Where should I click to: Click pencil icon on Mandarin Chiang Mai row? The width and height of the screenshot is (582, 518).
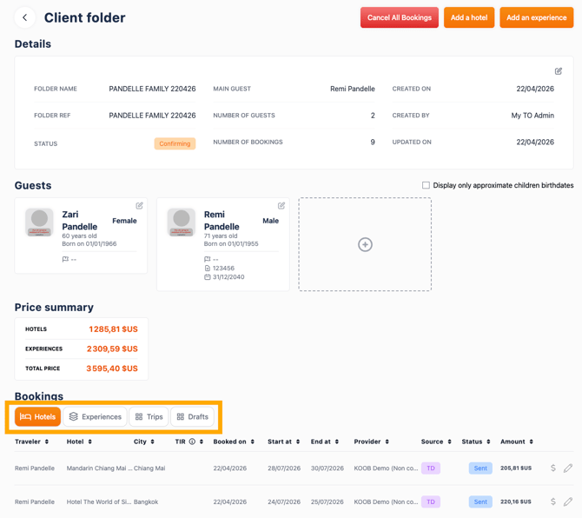568,468
